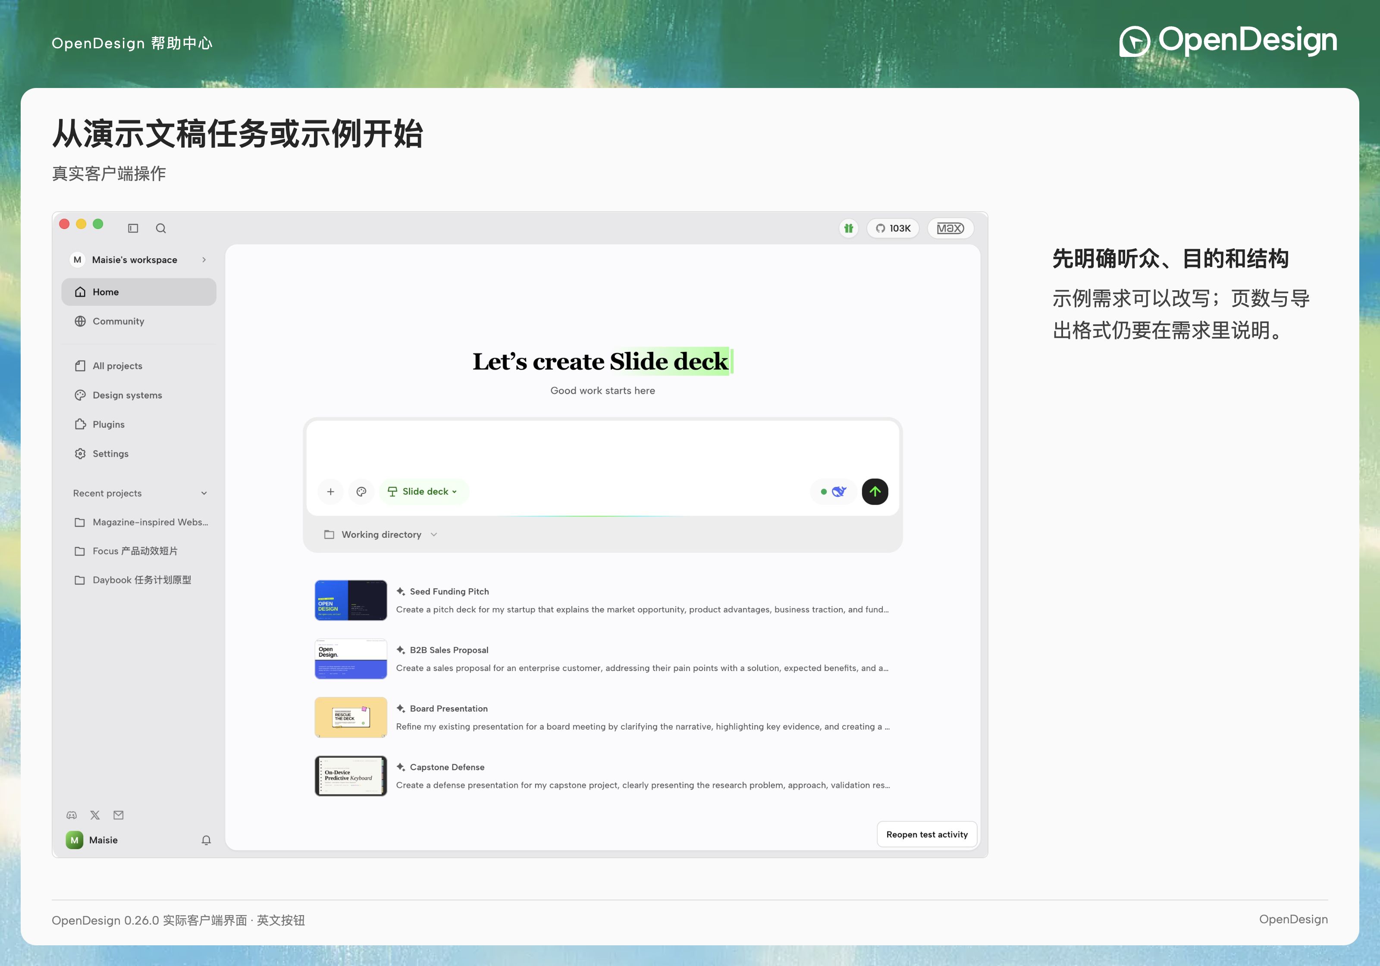This screenshot has height=966, width=1380.
Task: Expand Maisie's workspace switcher
Action: pyautogui.click(x=139, y=260)
